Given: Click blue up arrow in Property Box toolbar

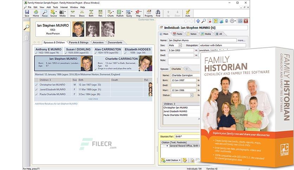Looking at the screenshot, I should pyautogui.click(x=198, y=21).
